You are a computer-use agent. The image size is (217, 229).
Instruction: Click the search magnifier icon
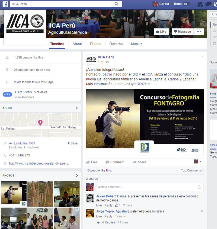[x=116, y=4]
